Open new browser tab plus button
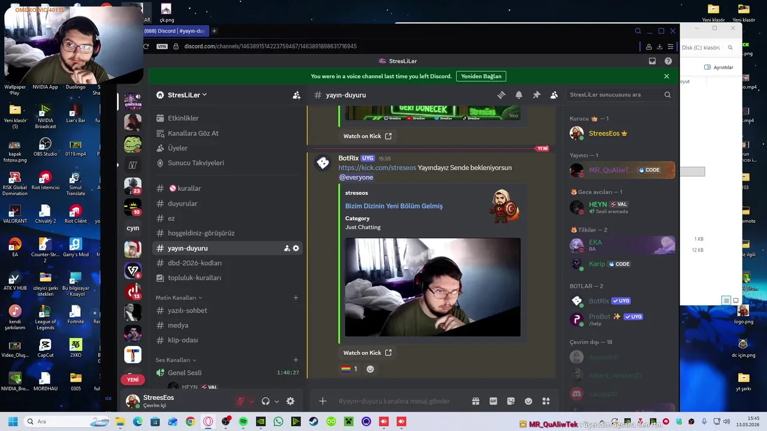The width and height of the screenshot is (767, 431). point(214,31)
